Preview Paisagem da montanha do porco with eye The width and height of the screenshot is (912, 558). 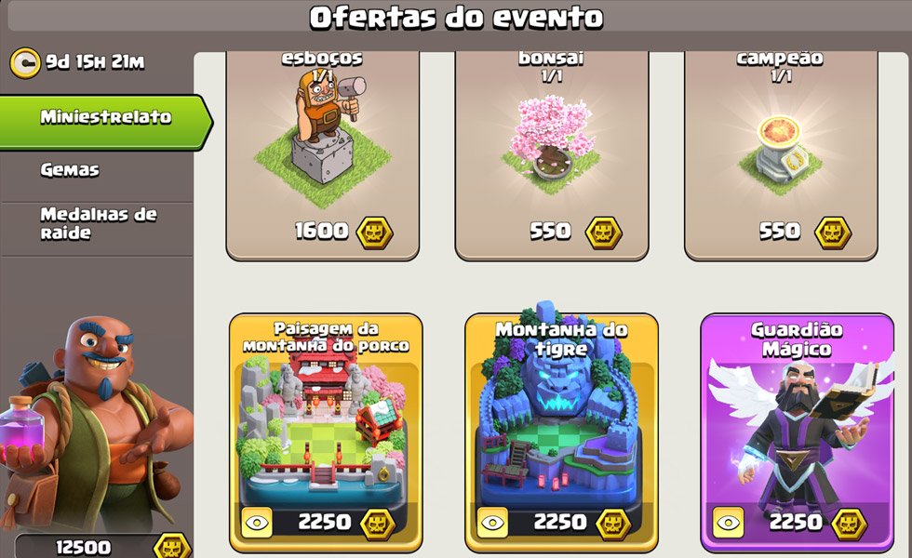click(x=257, y=522)
